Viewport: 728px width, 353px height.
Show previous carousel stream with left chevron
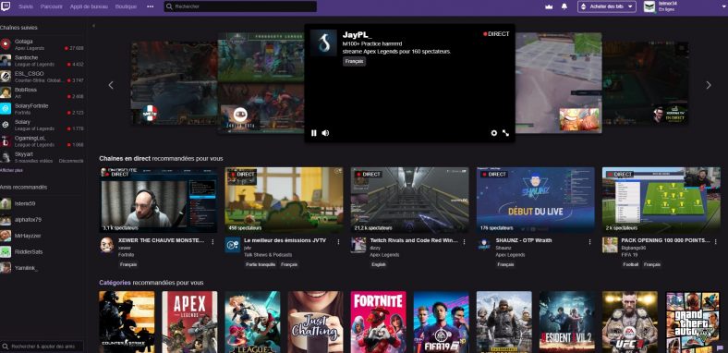(x=111, y=85)
